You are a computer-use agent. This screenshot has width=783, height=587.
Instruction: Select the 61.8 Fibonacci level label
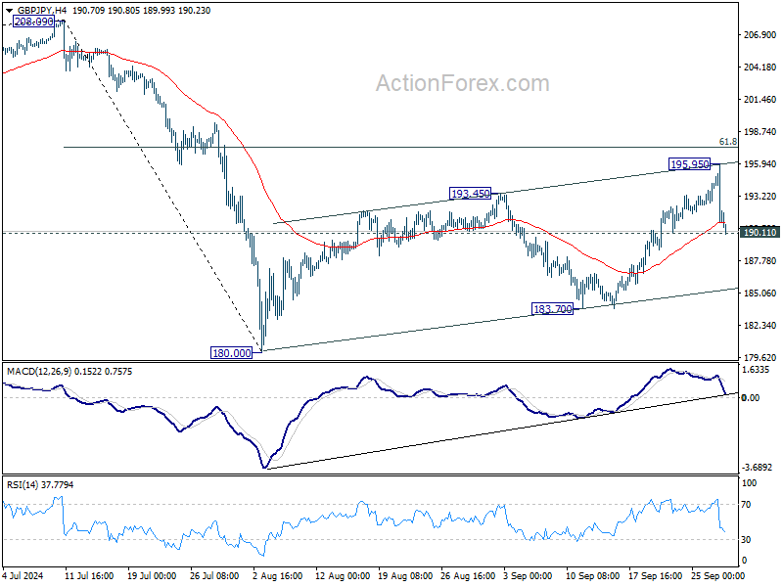pos(728,142)
